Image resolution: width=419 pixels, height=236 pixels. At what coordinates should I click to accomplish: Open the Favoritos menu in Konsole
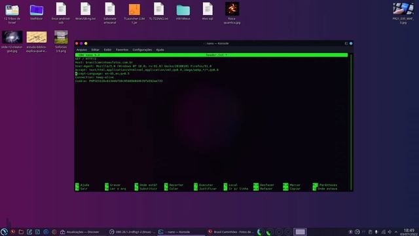click(122, 50)
